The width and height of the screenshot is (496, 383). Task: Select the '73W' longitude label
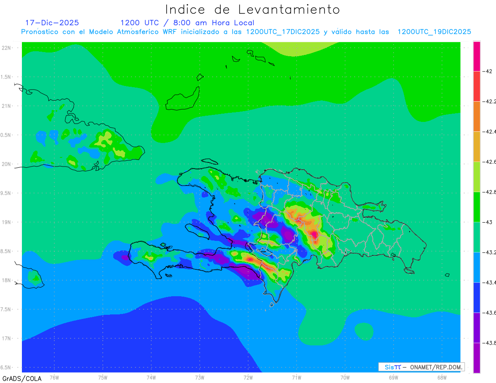200,378
